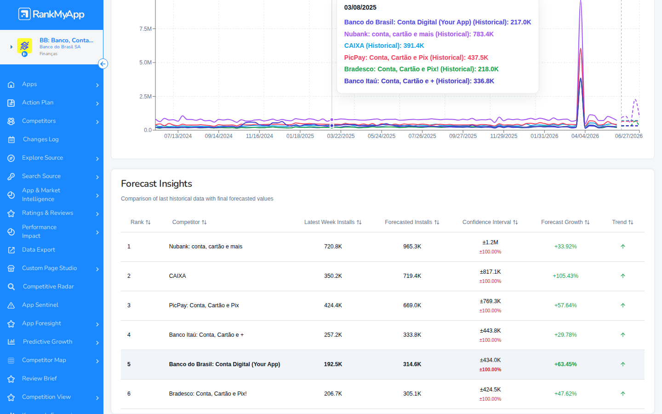Click the App & Market Intelligence icon
This screenshot has height=414, width=662.
click(x=11, y=195)
